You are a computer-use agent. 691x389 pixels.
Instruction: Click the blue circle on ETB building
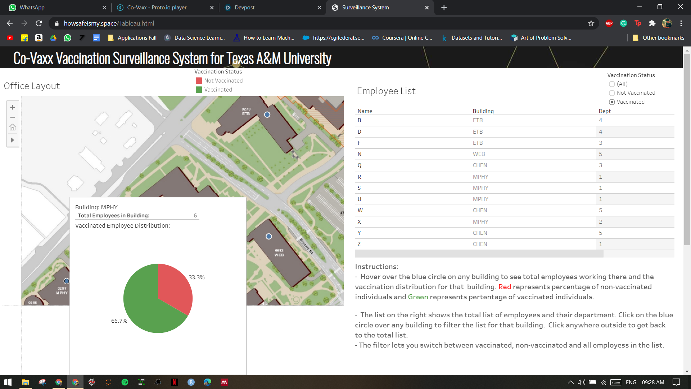(x=267, y=115)
